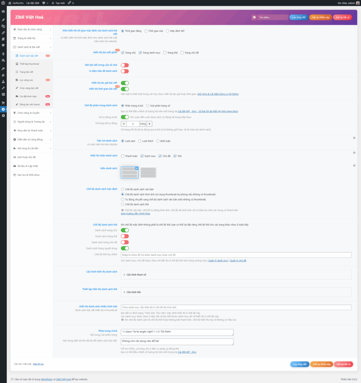Expand the Cấu hình thẻ panel
Image resolution: width=361 pixels, height=383 pixels.
tap(236, 292)
